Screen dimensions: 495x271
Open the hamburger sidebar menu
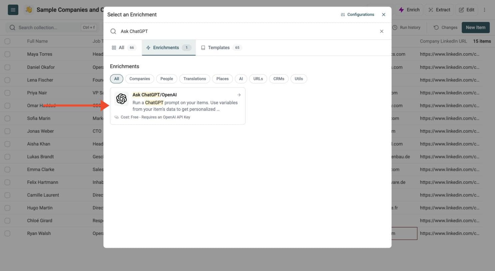click(x=13, y=10)
